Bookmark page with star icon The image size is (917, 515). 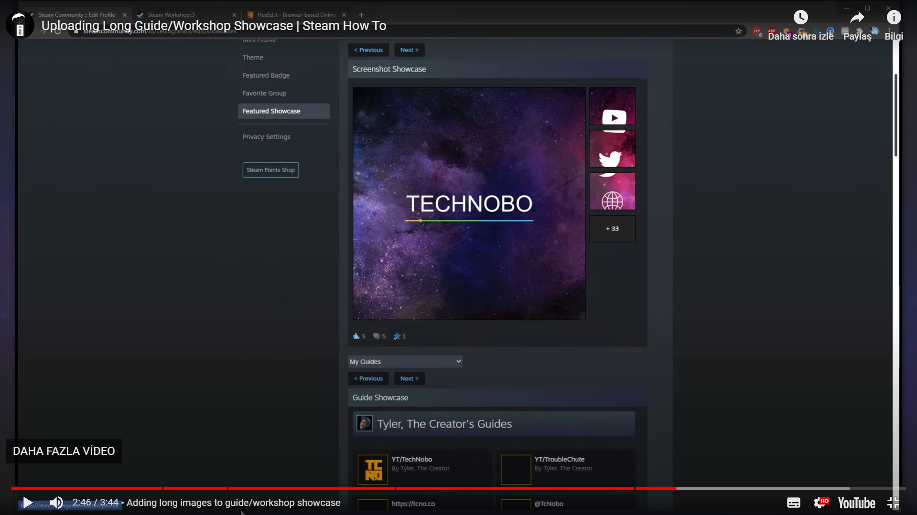tap(738, 32)
